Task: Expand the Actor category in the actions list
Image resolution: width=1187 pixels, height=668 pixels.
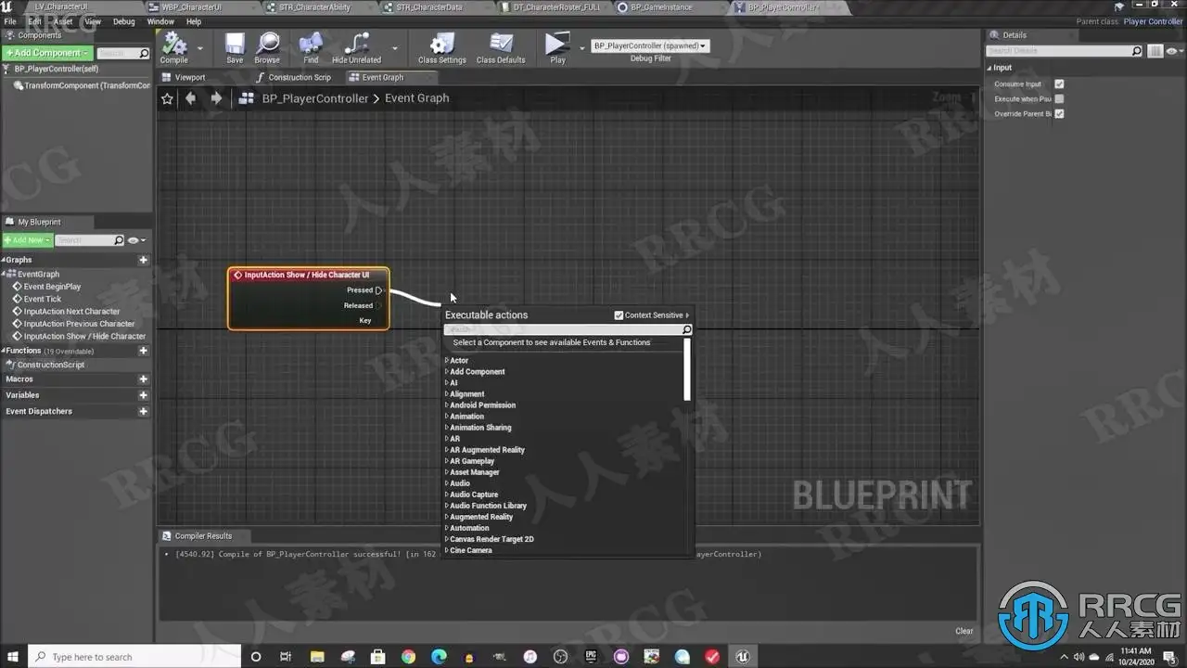Action: coord(446,361)
